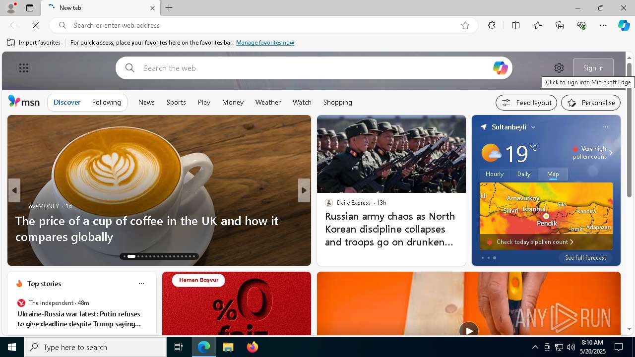This screenshot has height=357, width=635.
Task: Open weather card more options ellipsis
Action: point(605,127)
